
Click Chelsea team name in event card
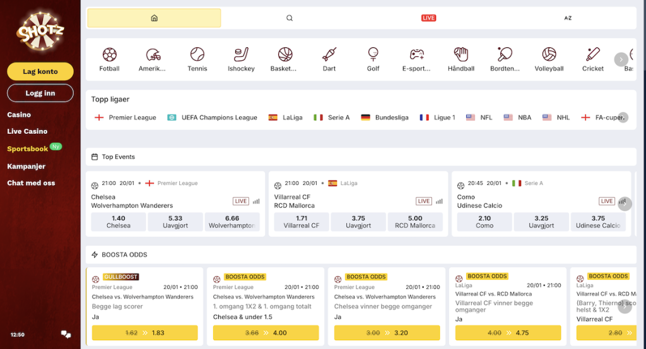[103, 197]
